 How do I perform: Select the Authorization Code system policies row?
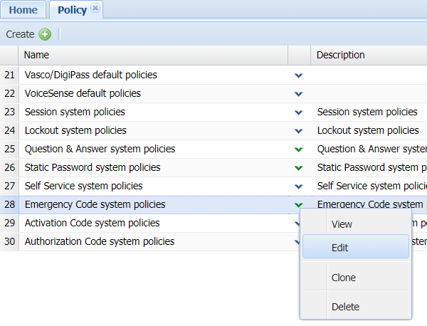coord(100,241)
